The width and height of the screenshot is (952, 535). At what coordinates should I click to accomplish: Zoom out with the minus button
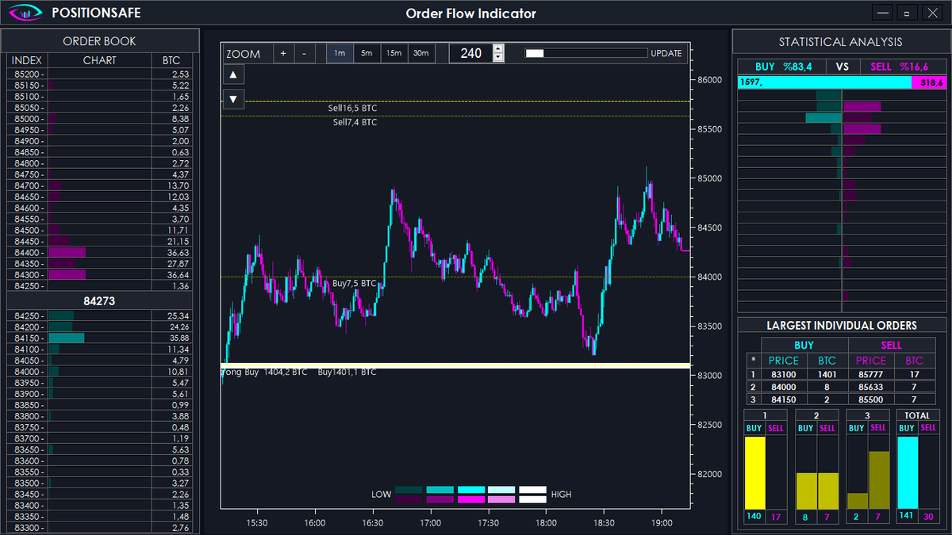304,53
